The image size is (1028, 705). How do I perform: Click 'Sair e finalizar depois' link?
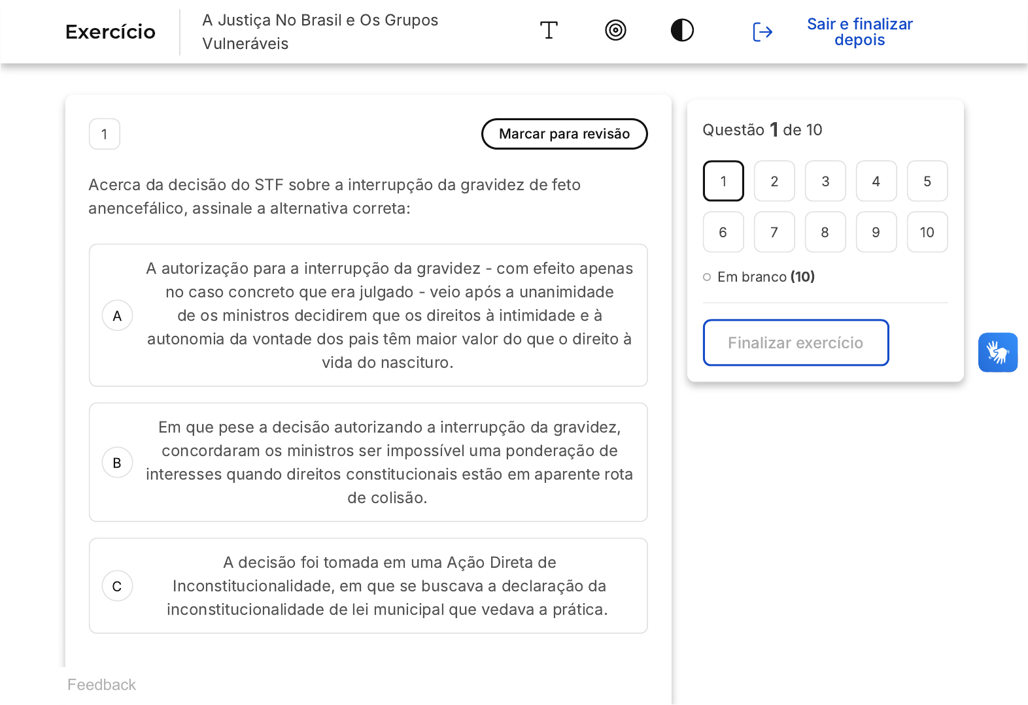point(859,32)
